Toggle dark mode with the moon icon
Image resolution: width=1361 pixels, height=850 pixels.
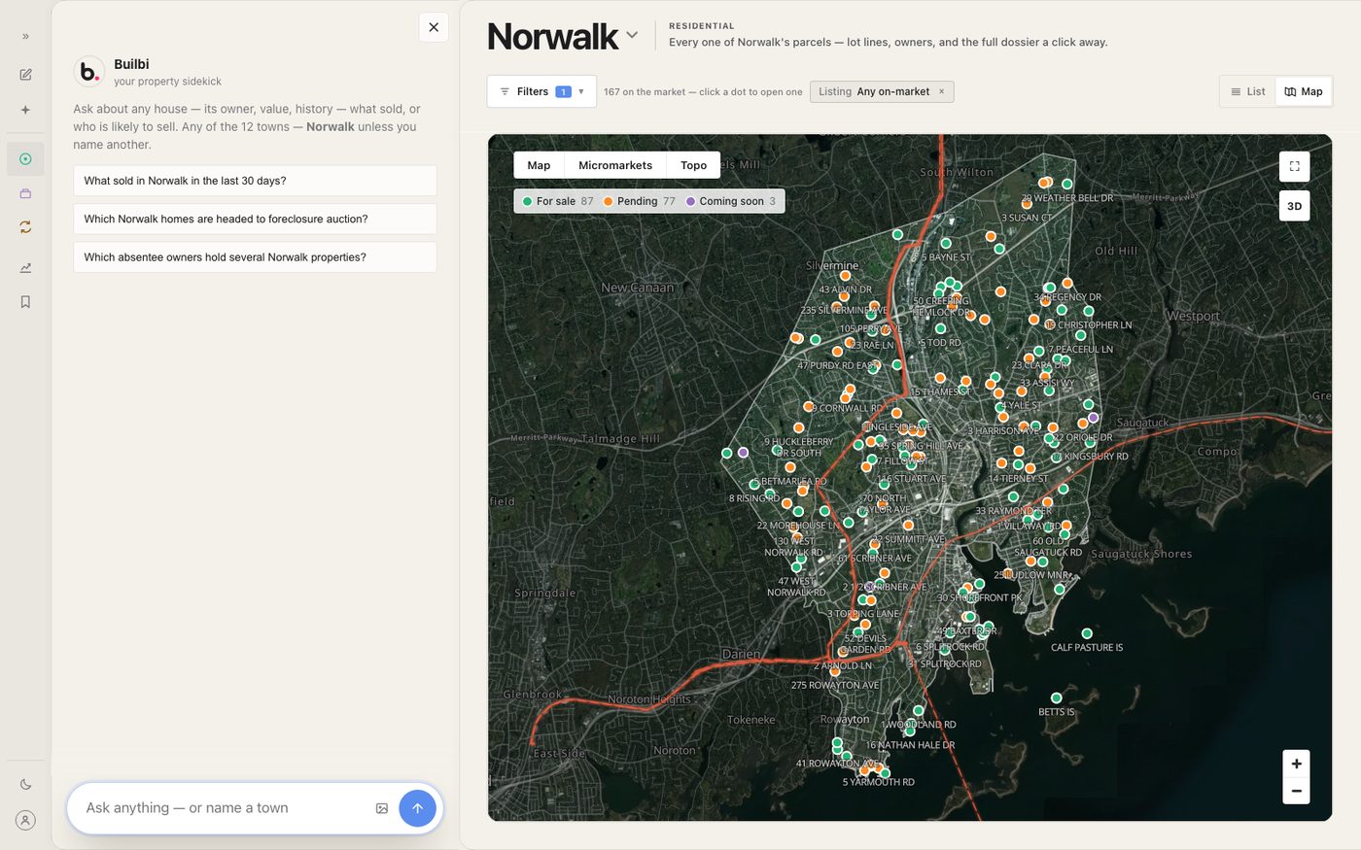tap(25, 785)
